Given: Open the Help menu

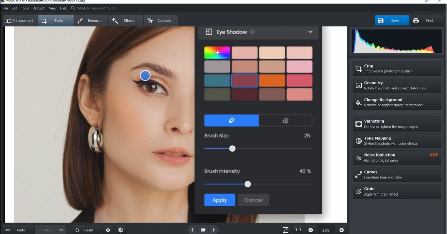Looking at the screenshot, I should [64, 8].
